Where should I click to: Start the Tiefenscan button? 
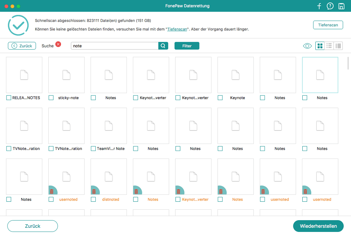point(328,25)
